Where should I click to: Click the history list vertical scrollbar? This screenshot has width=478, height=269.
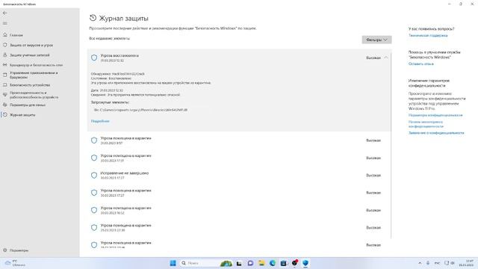click(x=391, y=145)
